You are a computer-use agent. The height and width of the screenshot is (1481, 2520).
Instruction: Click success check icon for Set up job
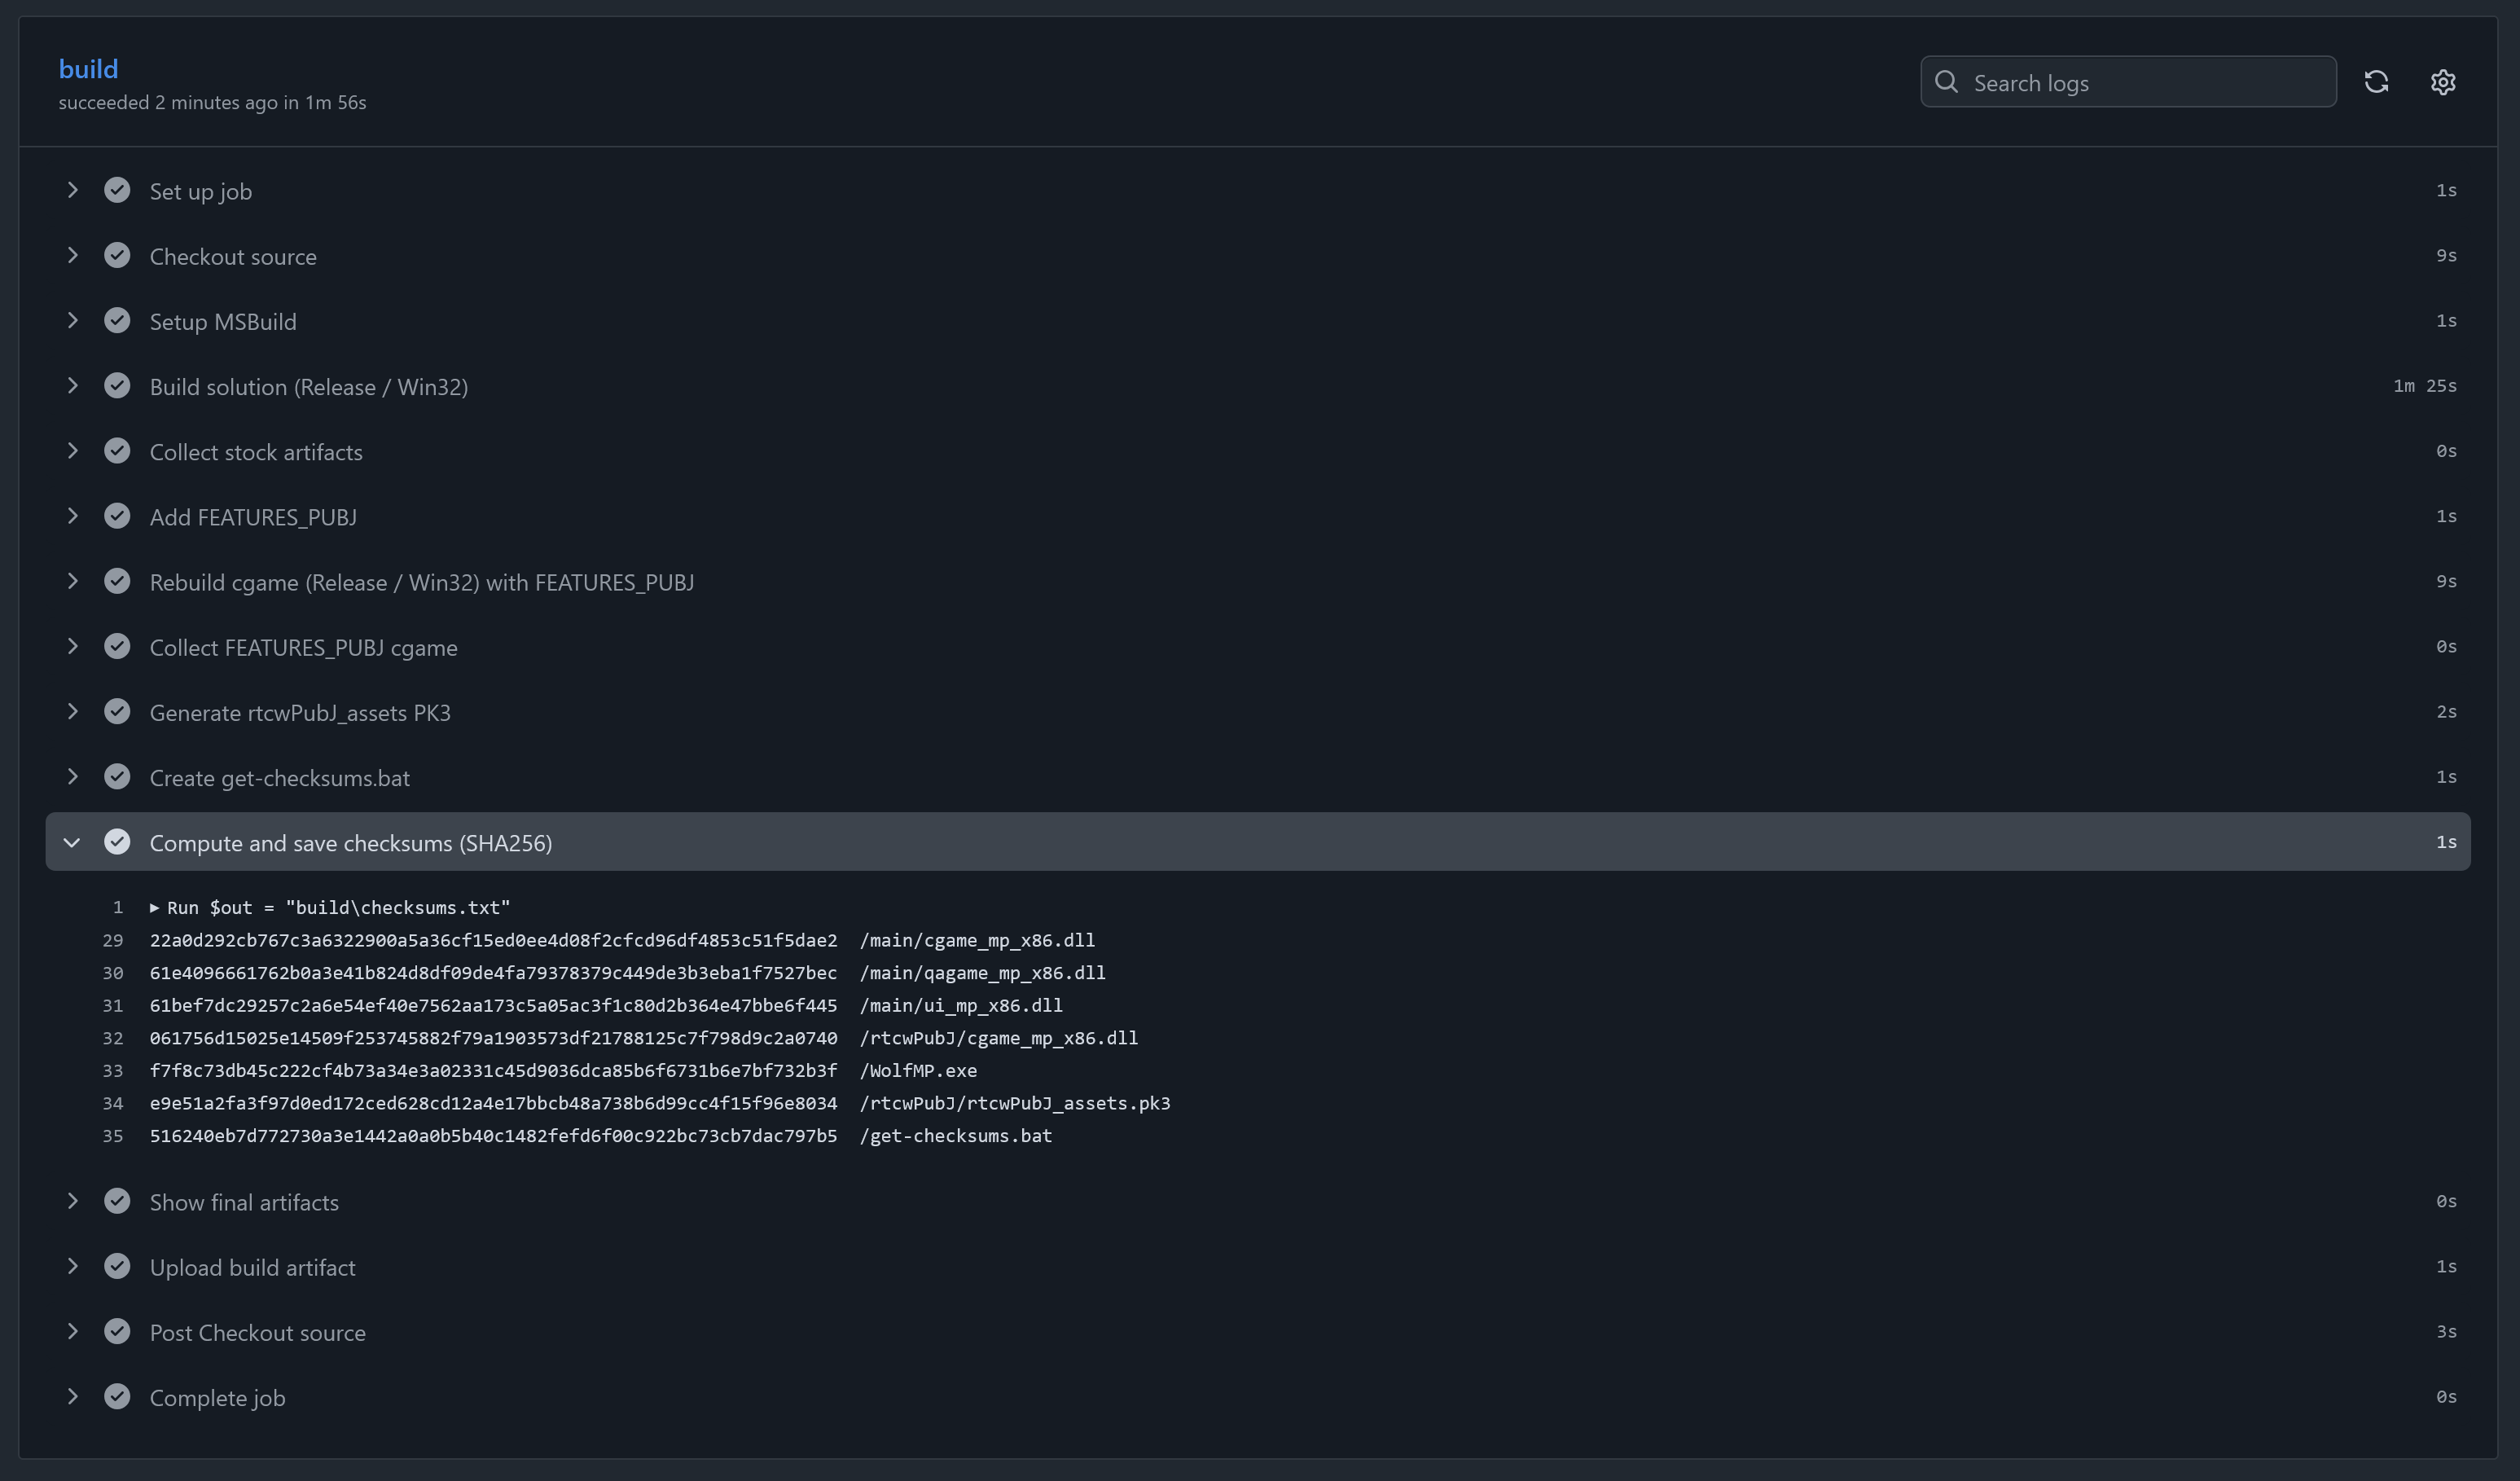[x=117, y=190]
